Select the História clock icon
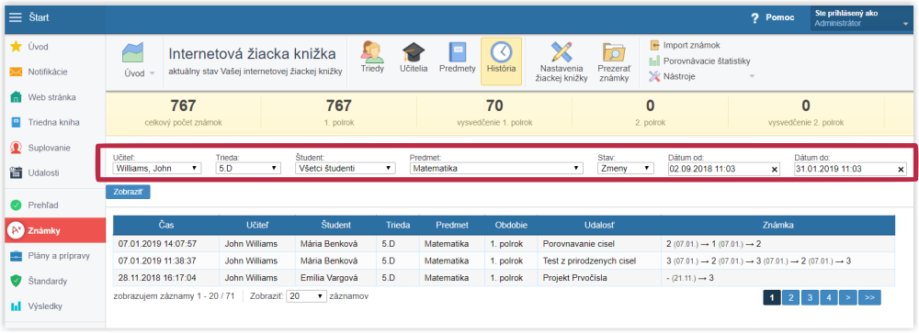This screenshot has height=333, width=919. [x=502, y=52]
